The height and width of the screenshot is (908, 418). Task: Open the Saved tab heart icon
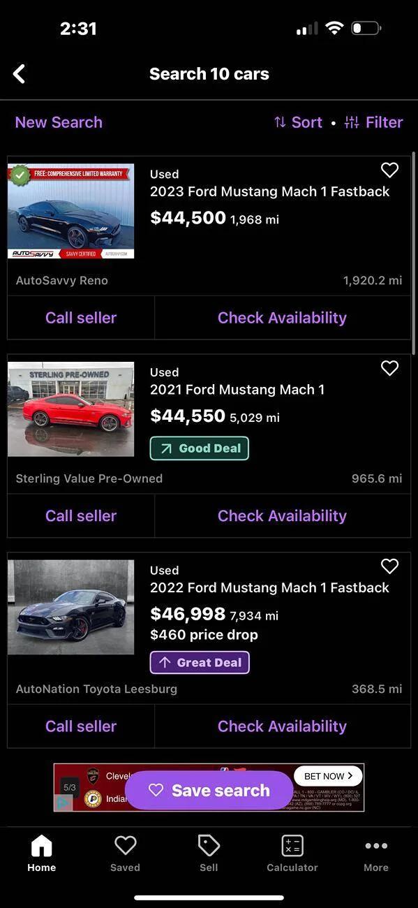tap(125, 846)
